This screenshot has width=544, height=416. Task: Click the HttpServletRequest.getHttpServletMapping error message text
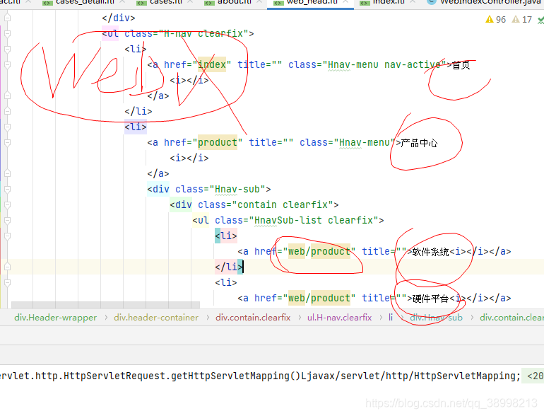[260, 376]
